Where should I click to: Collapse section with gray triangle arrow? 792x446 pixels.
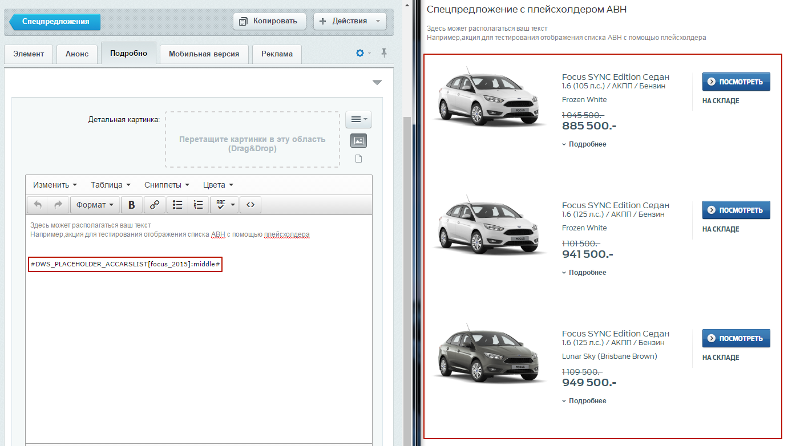(377, 83)
